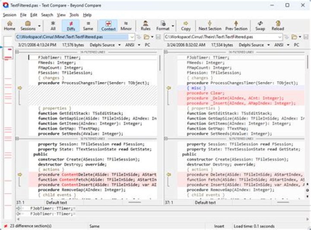
Task: Click the Beyond Compare title bar icon
Action: pyautogui.click(x=6, y=5)
